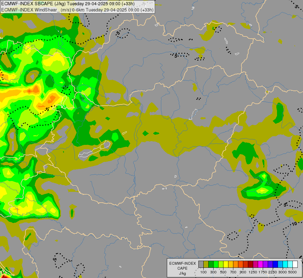Click the bright magenta legend swatch
The height and width of the screenshot is (278, 303).
coord(260,264)
